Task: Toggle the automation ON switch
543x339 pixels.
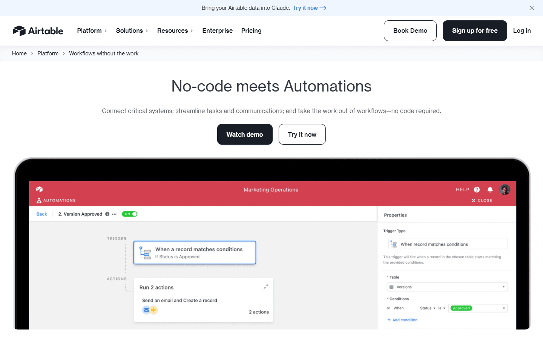Action: [x=129, y=214]
